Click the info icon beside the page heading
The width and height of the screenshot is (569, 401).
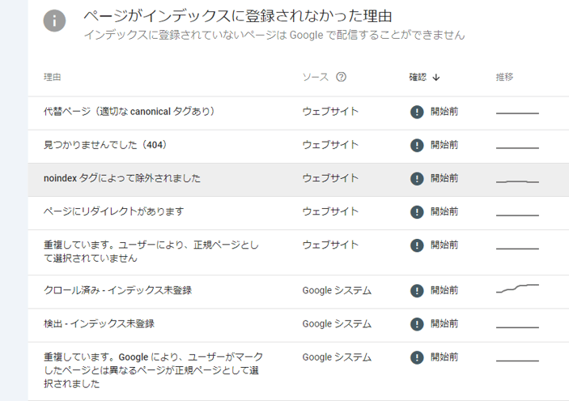pyautogui.click(x=55, y=22)
